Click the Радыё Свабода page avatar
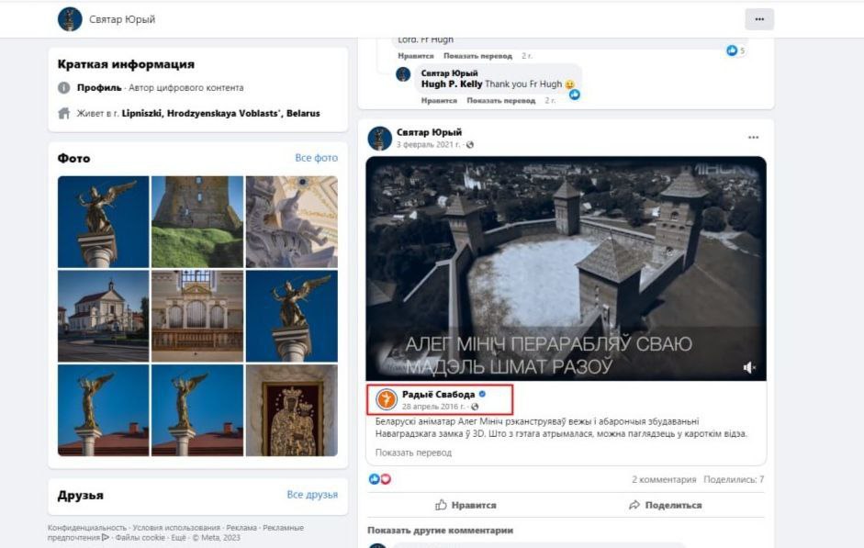The width and height of the screenshot is (864, 548). coord(387,399)
